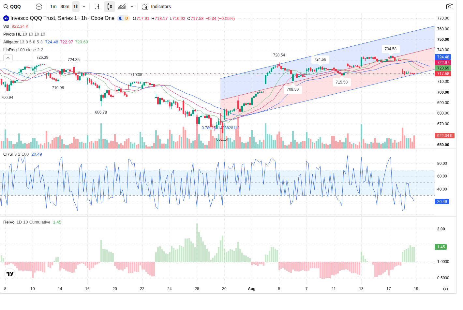463x310 pixels.
Task: Click the Invesco QQQ Trust symbol title
Action: [62, 18]
